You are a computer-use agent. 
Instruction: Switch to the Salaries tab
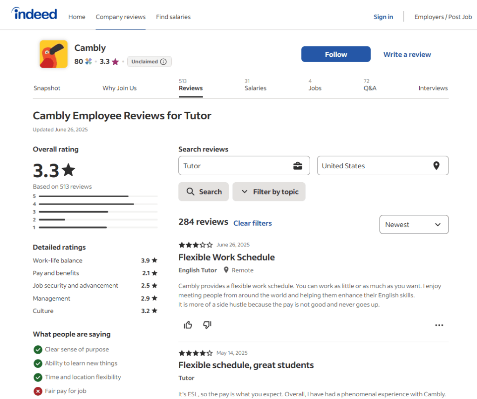[x=255, y=88]
